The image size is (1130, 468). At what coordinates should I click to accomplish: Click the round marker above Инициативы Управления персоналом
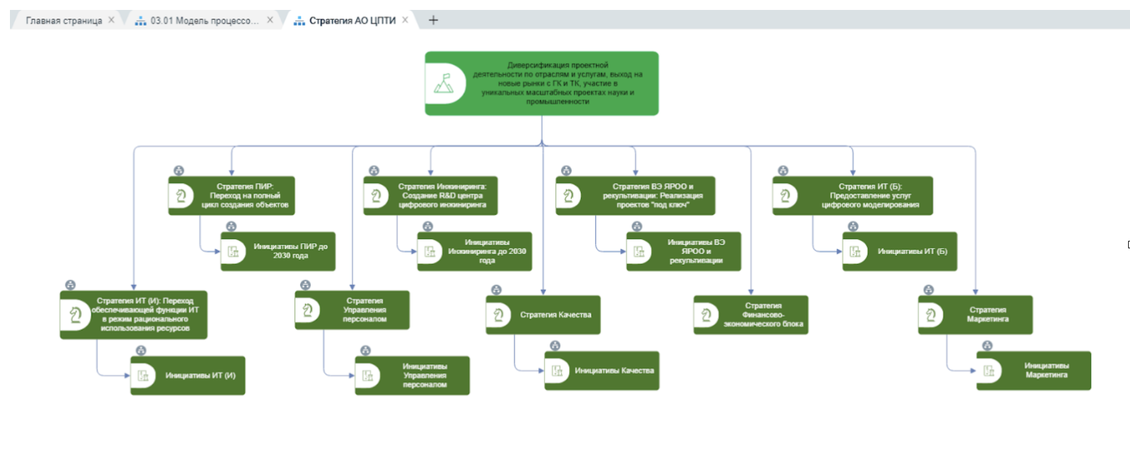pyautogui.click(x=365, y=351)
